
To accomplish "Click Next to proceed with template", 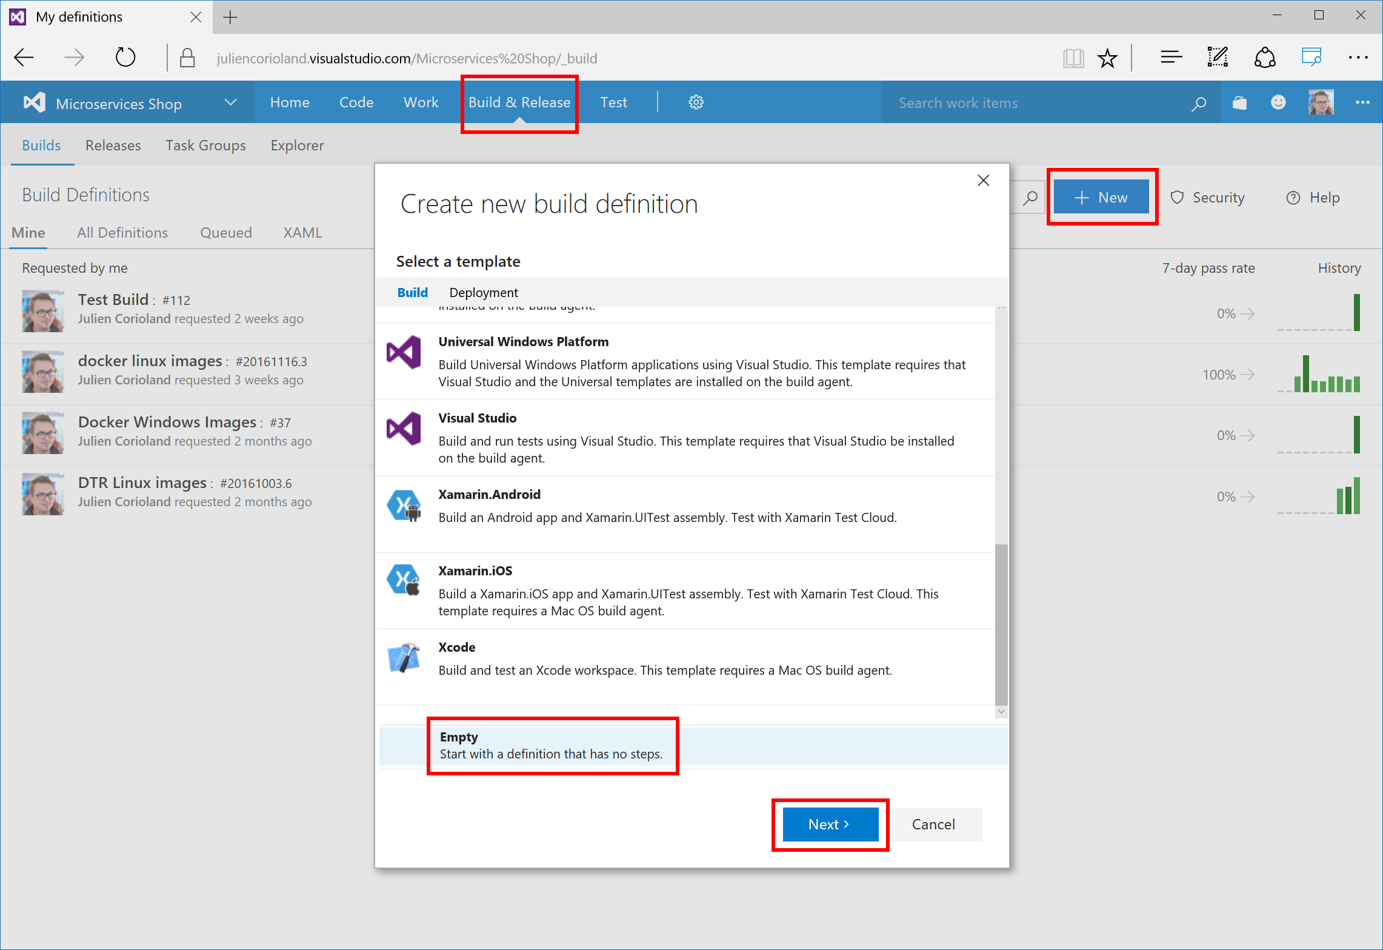I will coord(829,824).
